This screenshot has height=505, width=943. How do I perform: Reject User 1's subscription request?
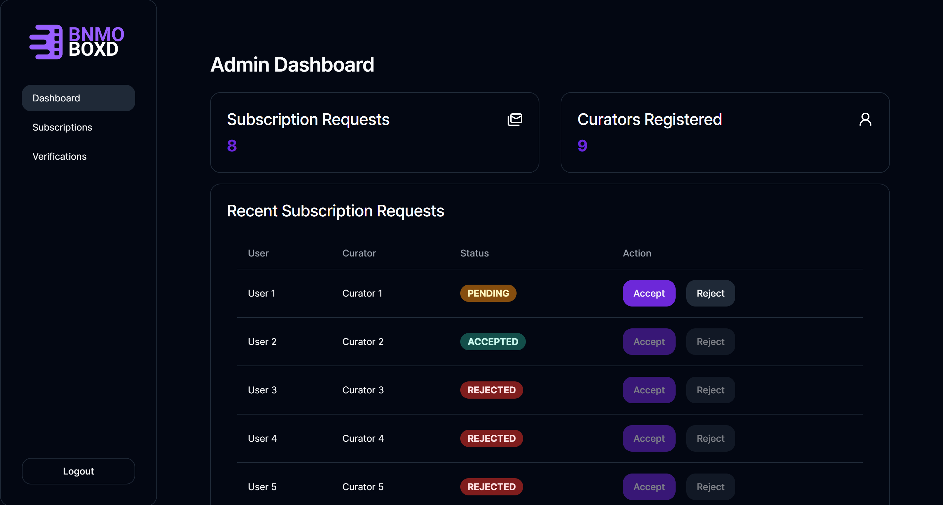tap(710, 293)
